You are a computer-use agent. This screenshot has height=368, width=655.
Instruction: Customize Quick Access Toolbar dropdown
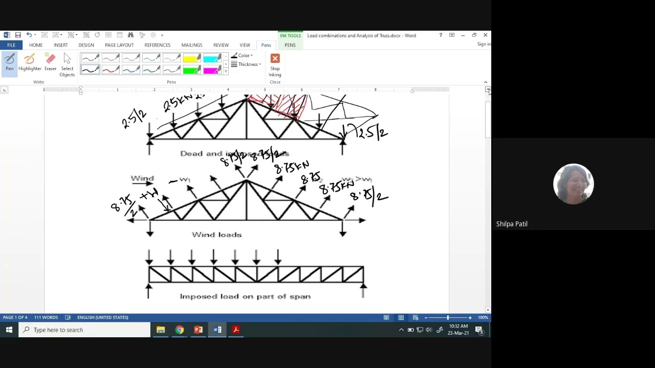162,35
